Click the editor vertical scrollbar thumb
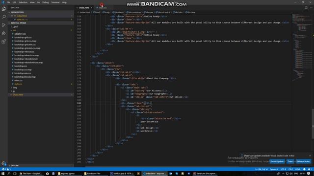This screenshot has height=176, width=314. click(313, 124)
